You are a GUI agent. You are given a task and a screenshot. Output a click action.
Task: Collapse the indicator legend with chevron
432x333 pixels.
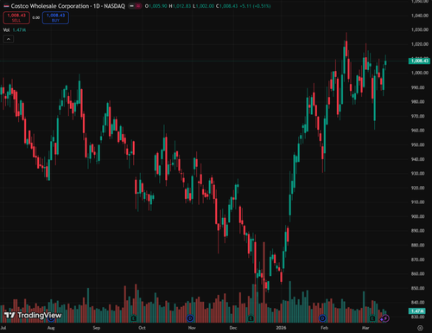pyautogui.click(x=9, y=39)
